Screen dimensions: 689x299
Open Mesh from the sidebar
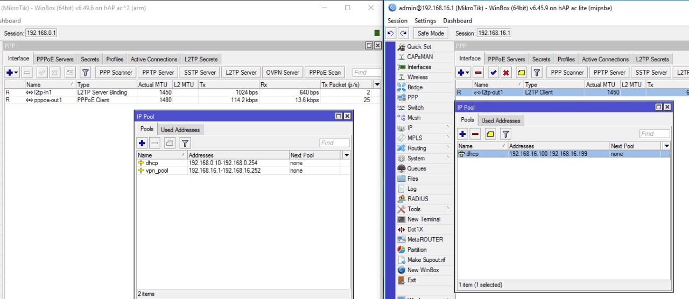coord(414,118)
